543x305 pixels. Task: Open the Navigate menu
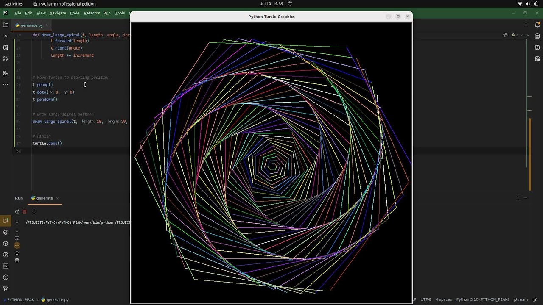58,13
